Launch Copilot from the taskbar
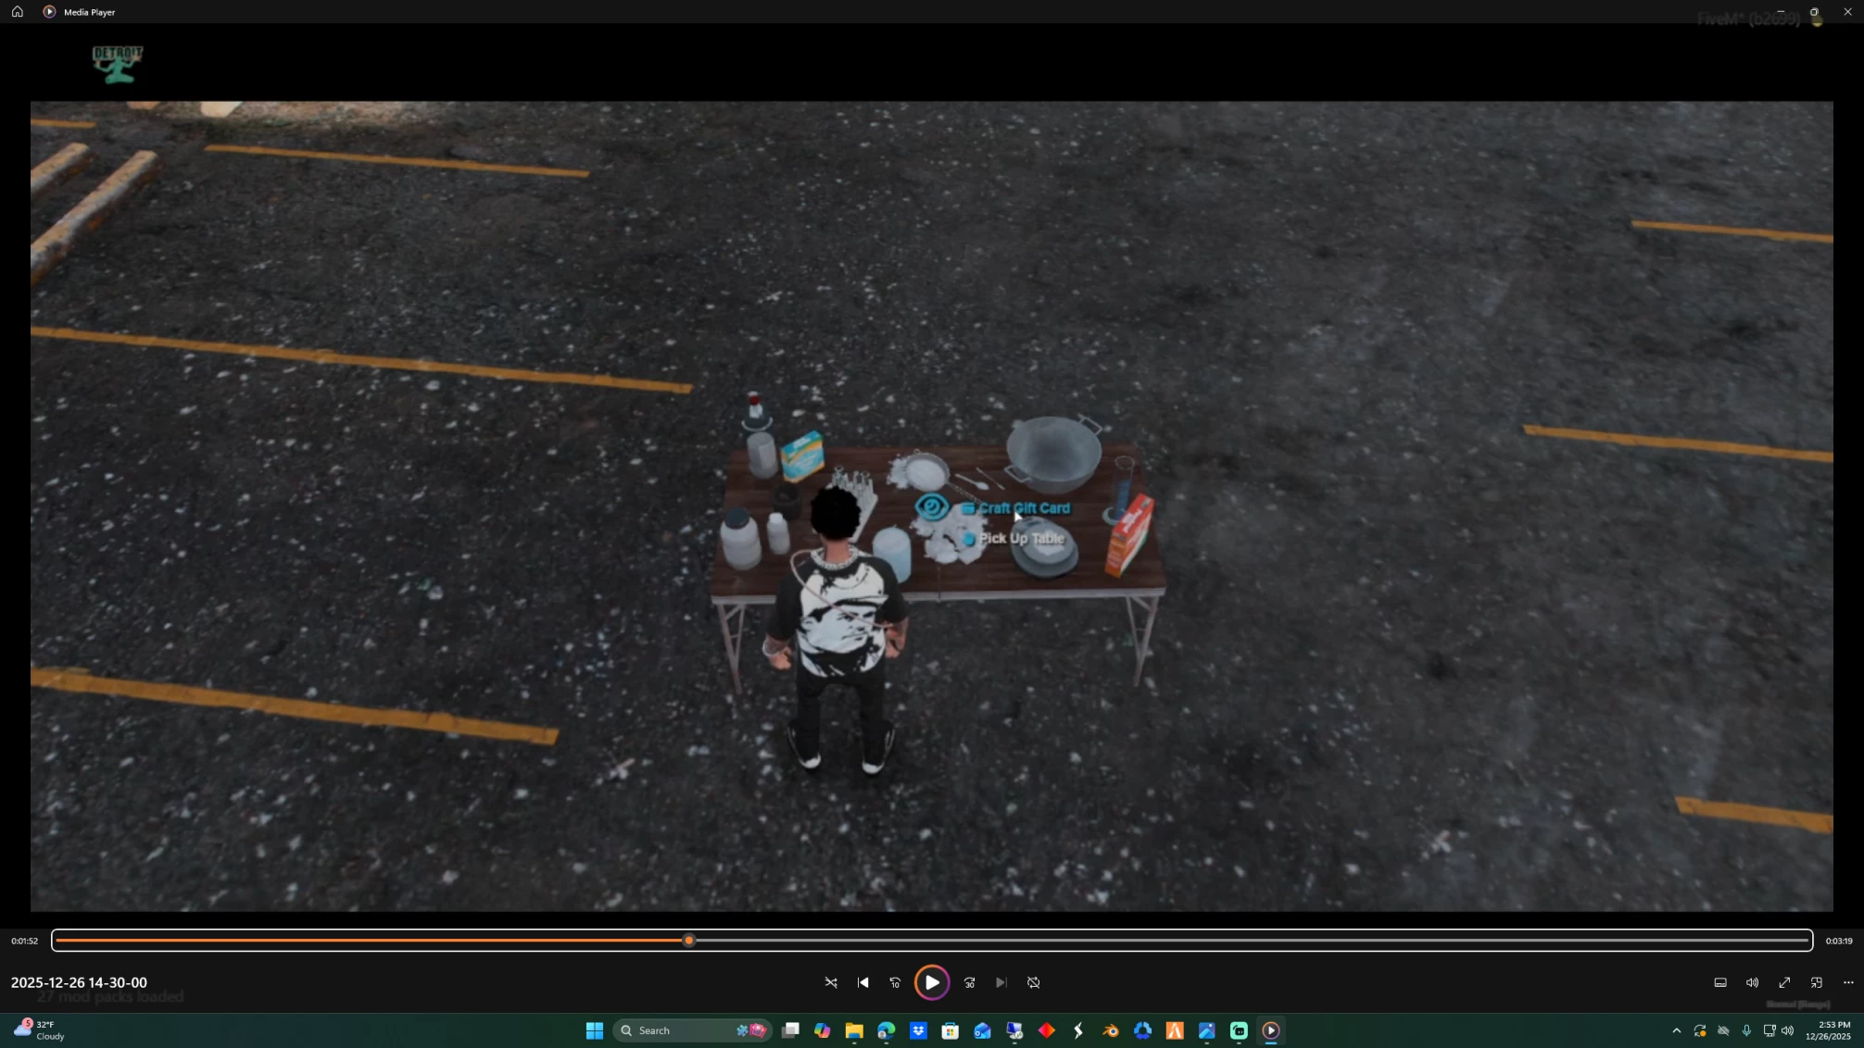This screenshot has width=1864, height=1048. pos(822,1030)
